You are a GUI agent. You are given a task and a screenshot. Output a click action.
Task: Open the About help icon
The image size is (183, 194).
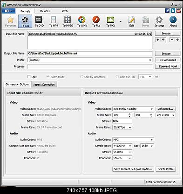coord(173,21)
